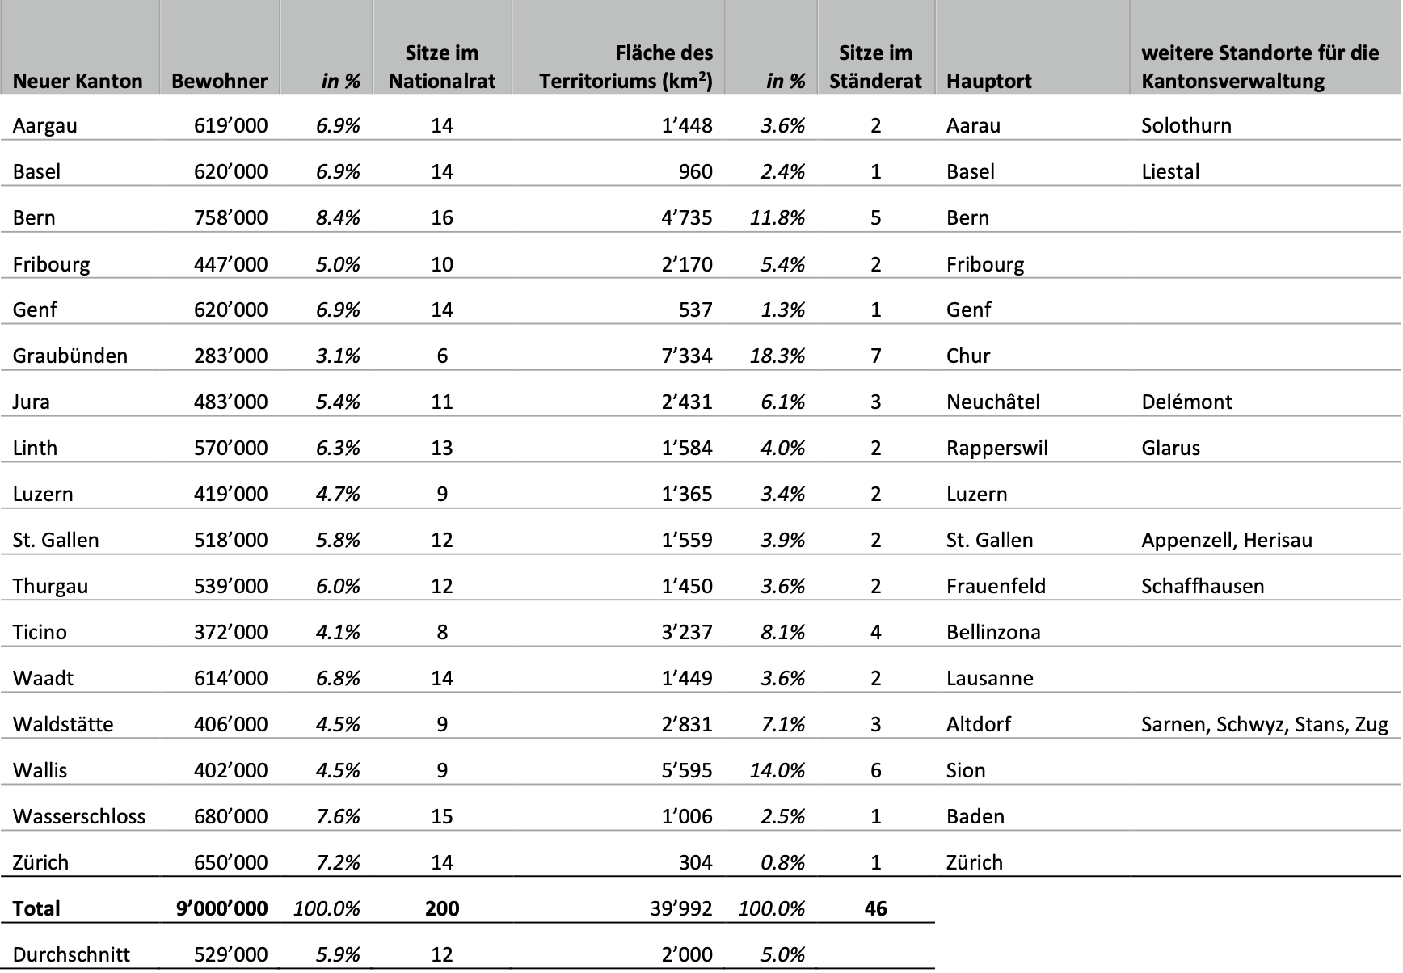
Task: Select the 'Rapperswil' Hauptort cell
Action: pyautogui.click(x=996, y=448)
